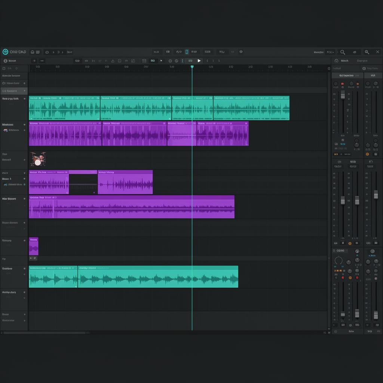Click the leftmost red button in the mixer bottom section

click(343, 278)
